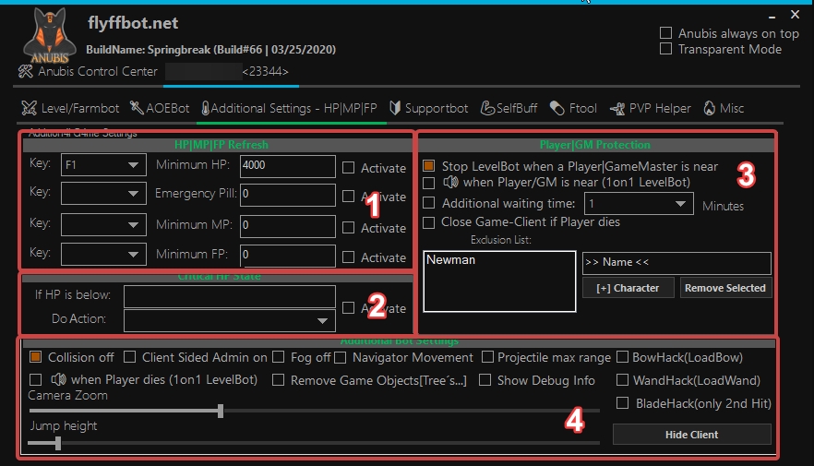Click the PVP Helper tab icon

click(x=617, y=108)
